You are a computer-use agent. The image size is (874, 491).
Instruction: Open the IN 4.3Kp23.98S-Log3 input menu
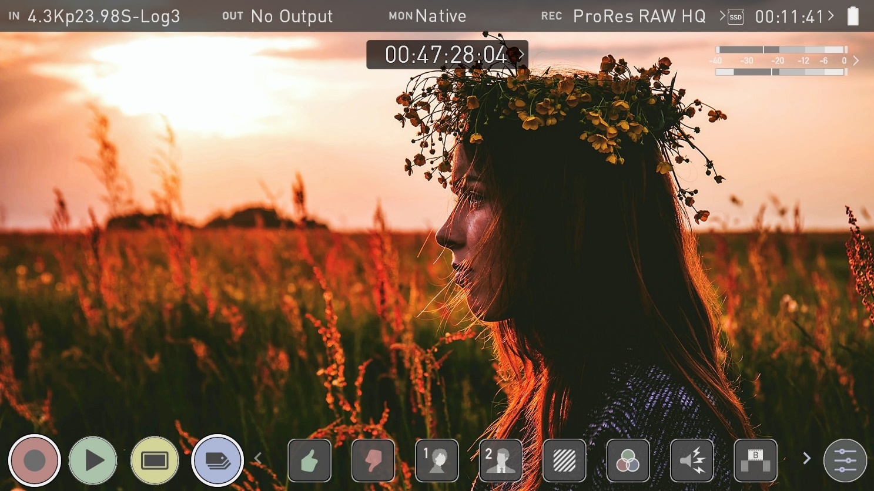point(95,16)
